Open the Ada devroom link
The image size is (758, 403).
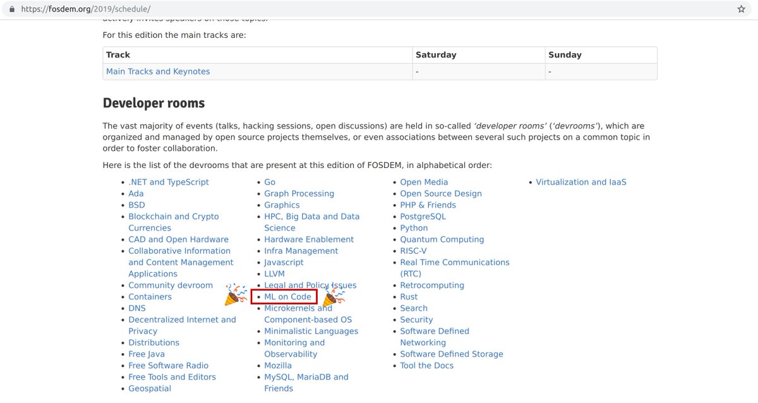[136, 193]
